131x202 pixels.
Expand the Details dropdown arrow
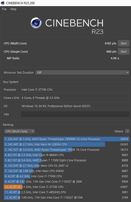[x=127, y=131]
